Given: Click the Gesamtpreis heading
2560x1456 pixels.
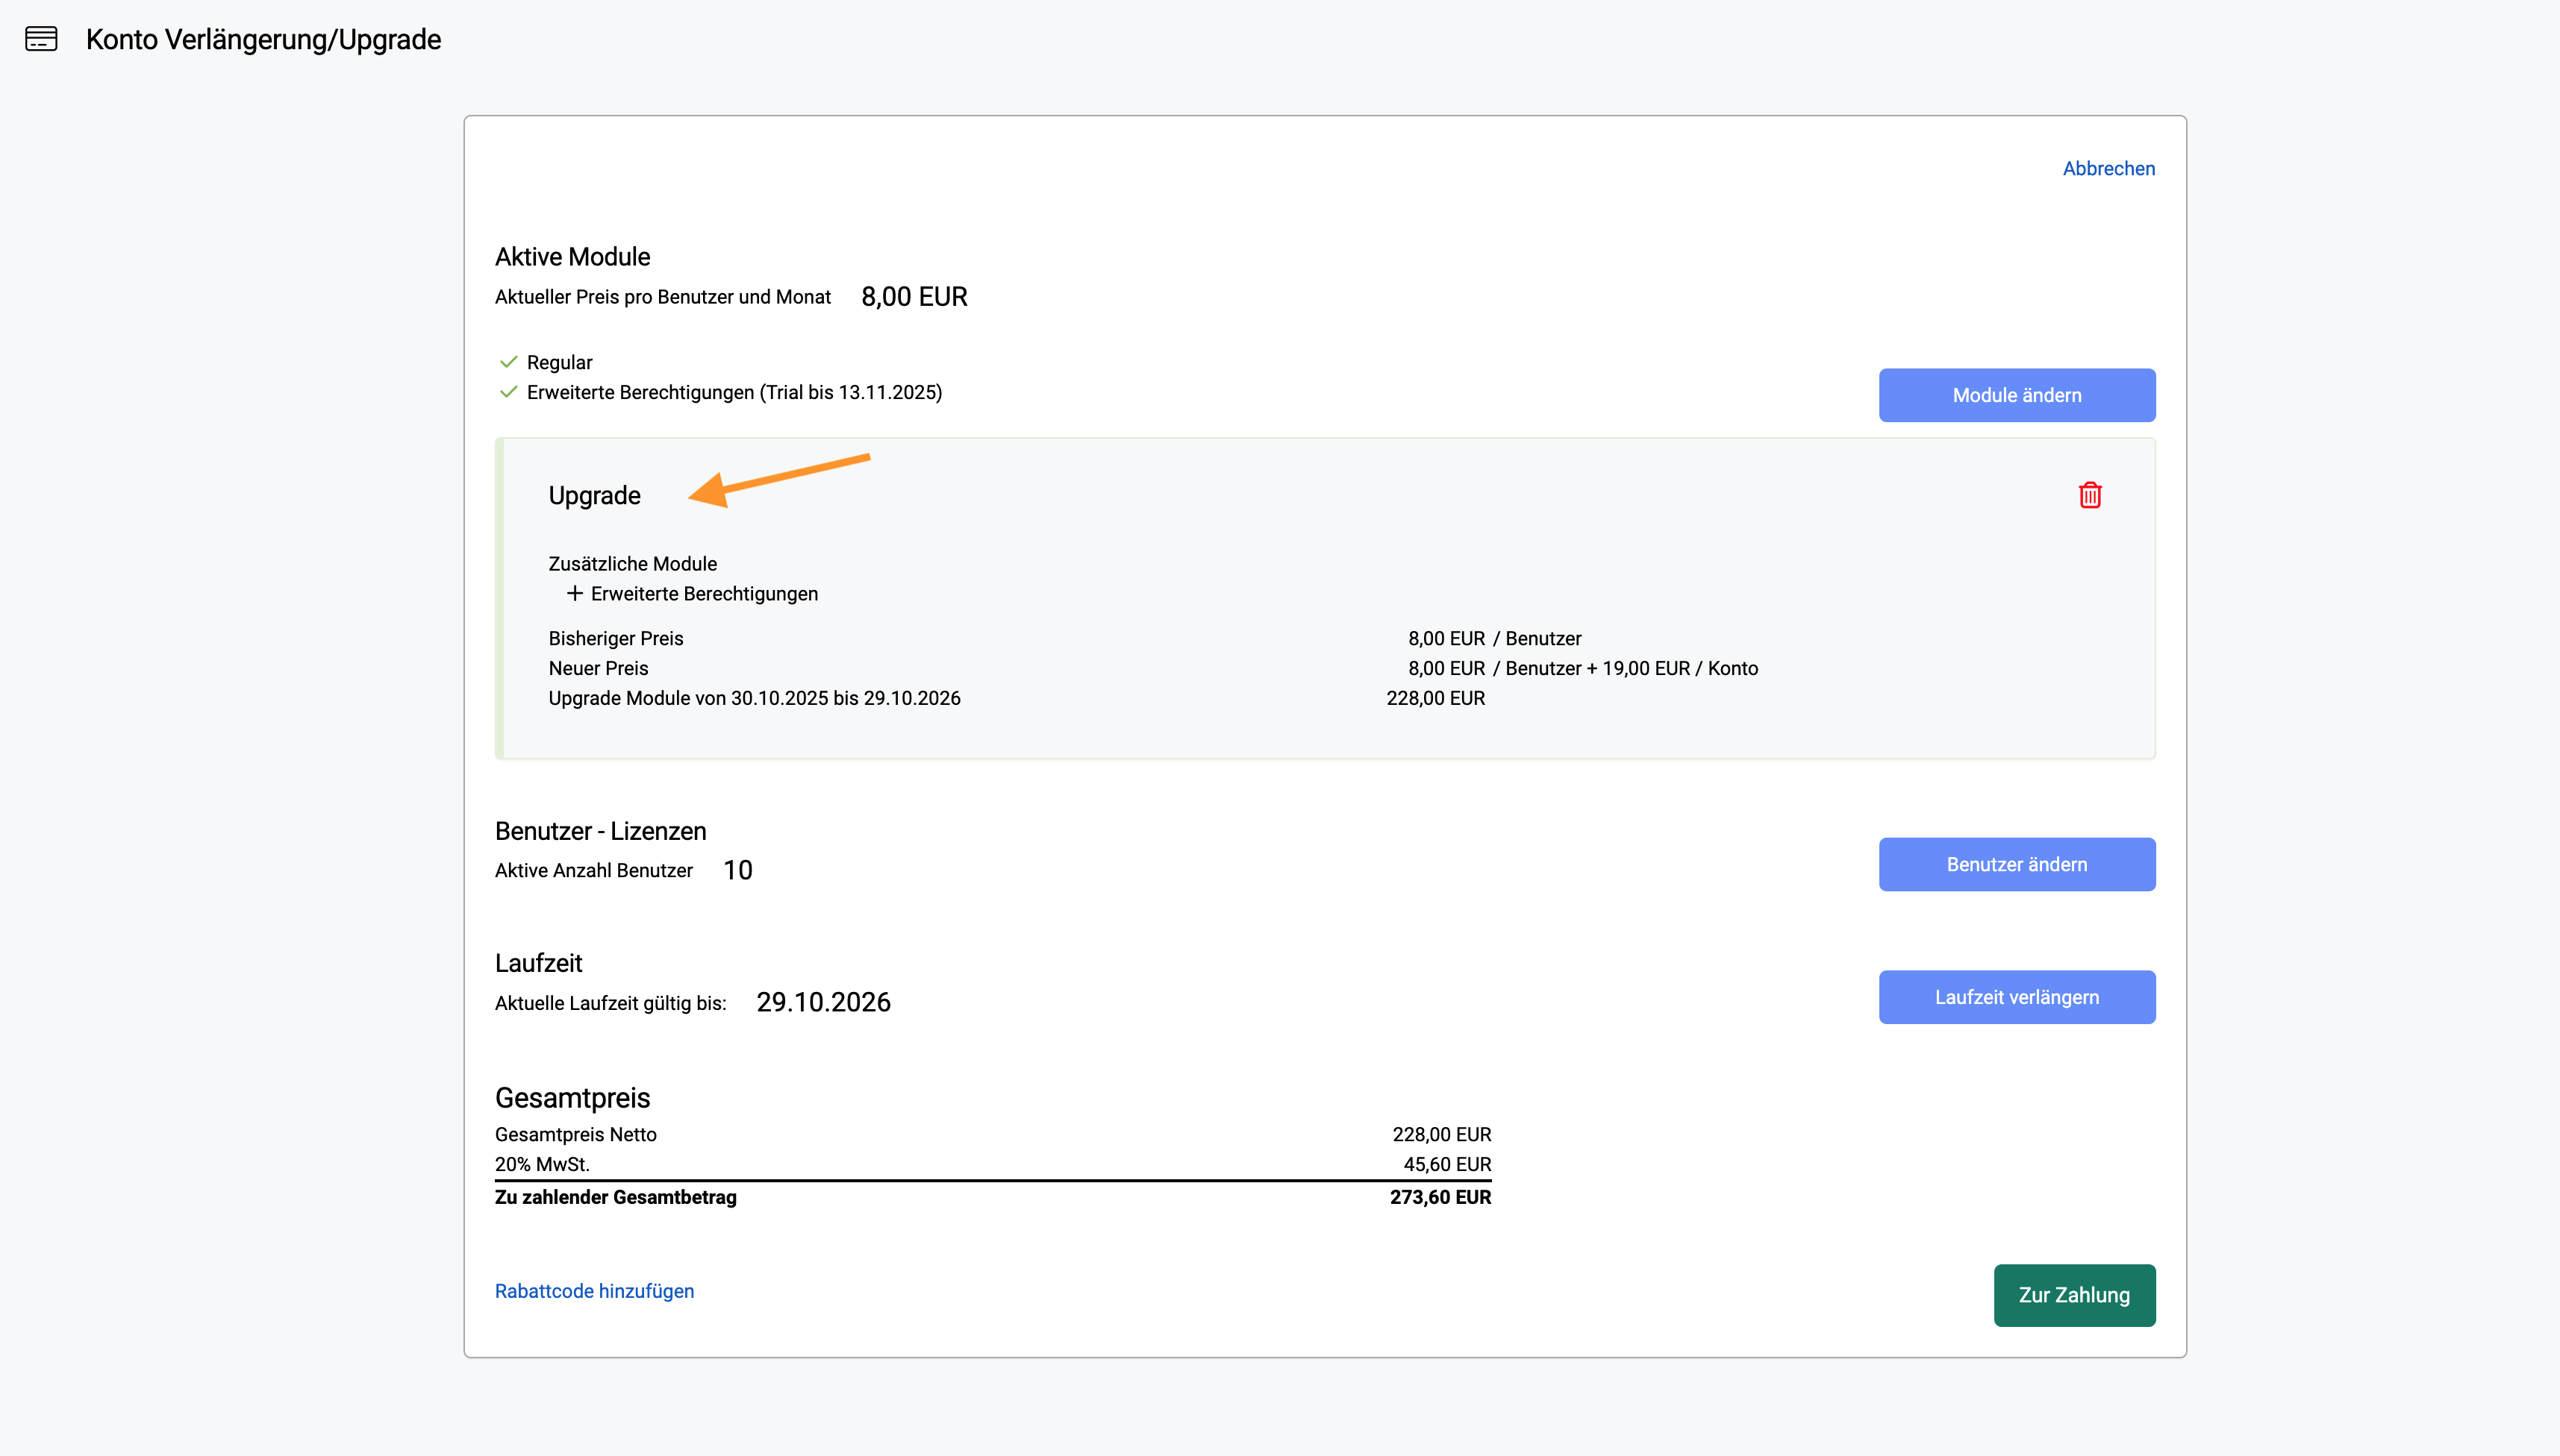Looking at the screenshot, I should [x=572, y=1098].
